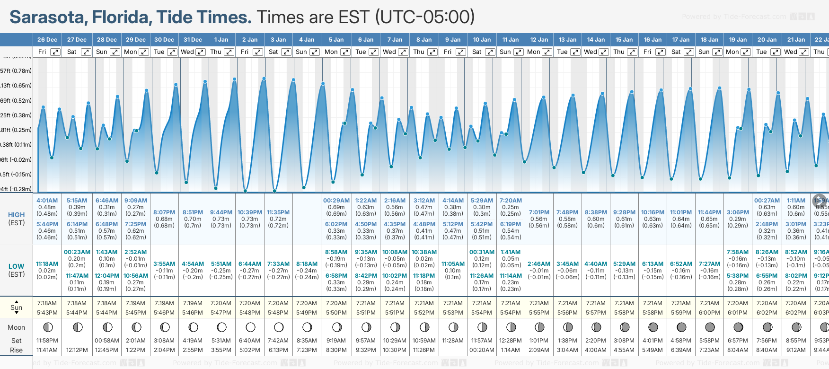
Task: Click the full moon icon under 17 Jan
Action: [681, 327]
